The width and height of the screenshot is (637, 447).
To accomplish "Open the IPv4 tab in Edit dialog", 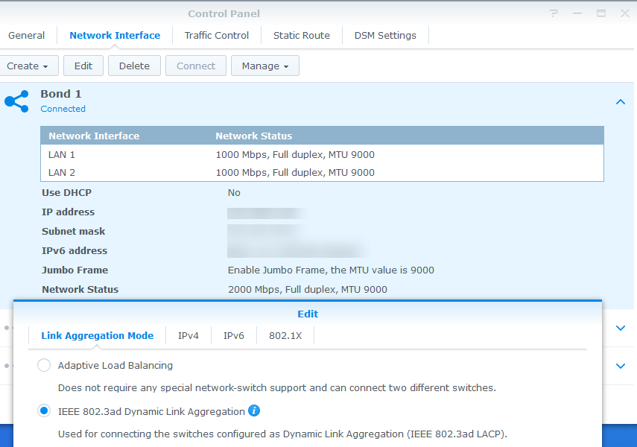I will [x=188, y=335].
